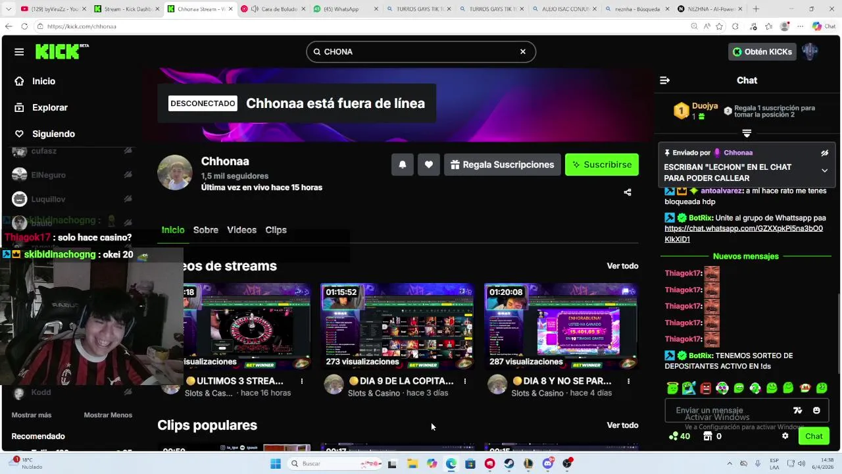Clear the CHONA search text with the X
This screenshot has width=842, height=474.
(x=523, y=51)
